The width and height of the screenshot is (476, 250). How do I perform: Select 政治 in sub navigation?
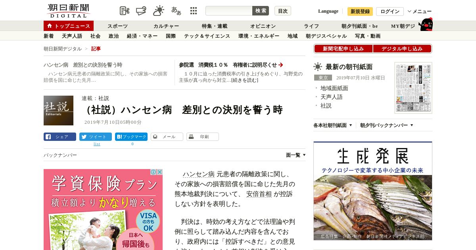[x=114, y=36]
